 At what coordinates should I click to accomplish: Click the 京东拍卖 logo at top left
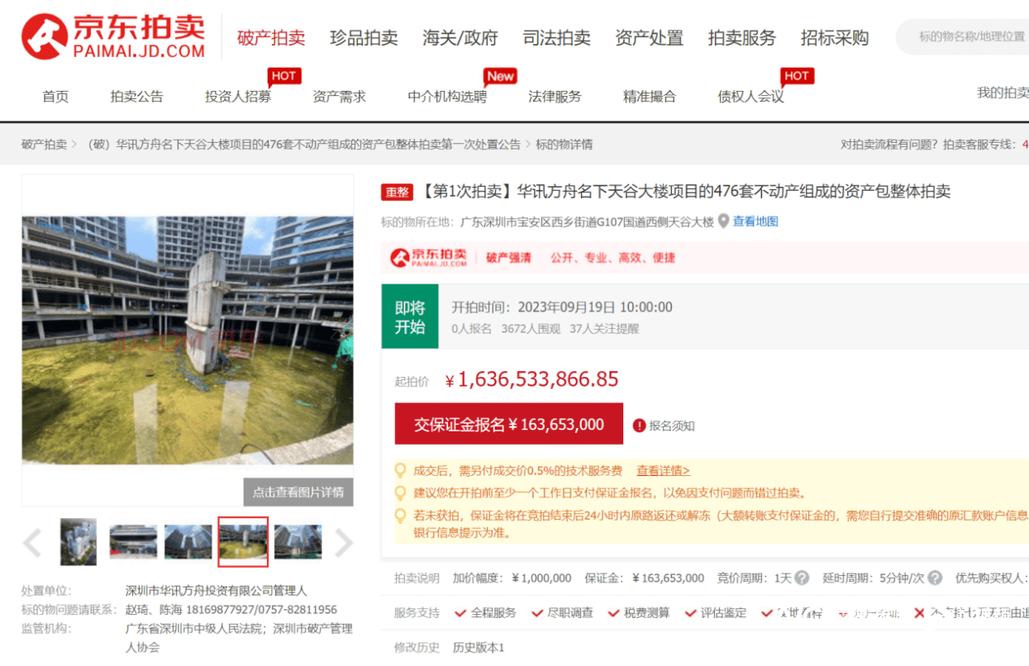click(113, 36)
